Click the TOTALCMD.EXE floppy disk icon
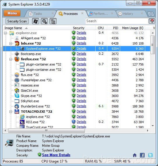This screenshot has height=166, width=158. tap(17, 112)
